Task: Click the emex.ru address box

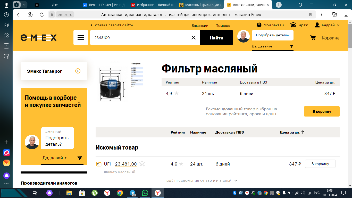Action: 65,15
